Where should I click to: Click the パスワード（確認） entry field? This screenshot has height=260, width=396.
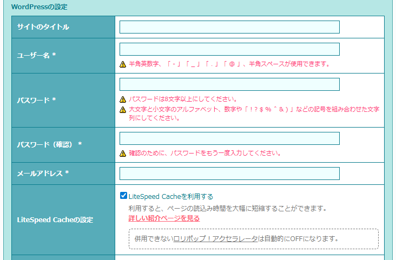click(229, 138)
